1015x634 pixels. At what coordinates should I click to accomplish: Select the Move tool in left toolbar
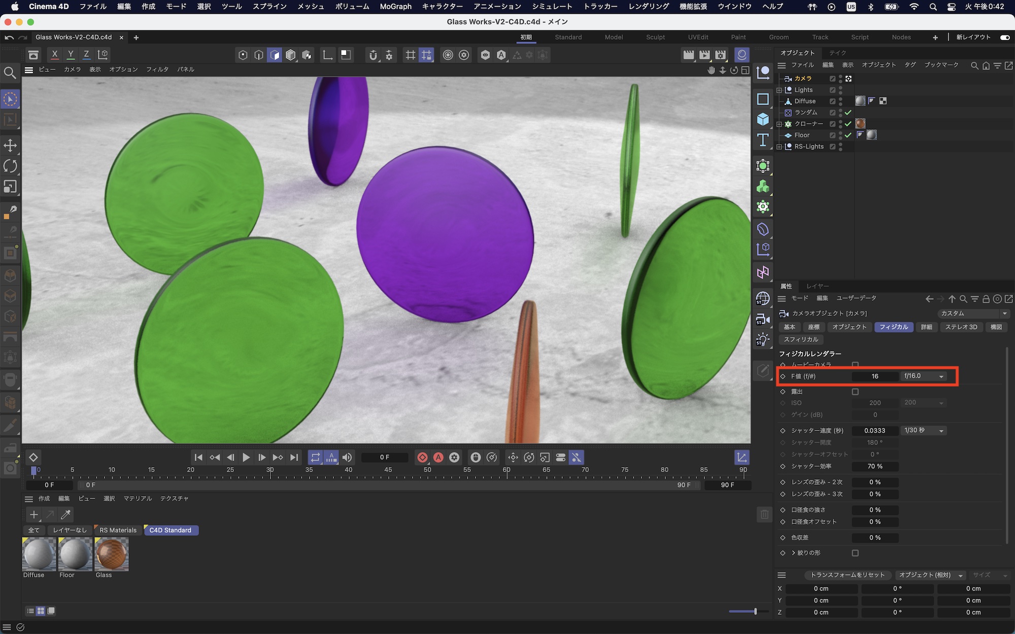coord(10,146)
